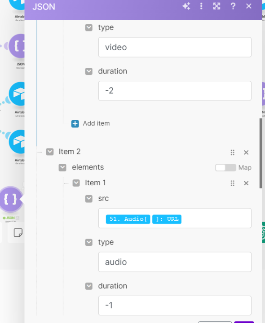Viewport: 265px width, 323px height.
Task: Open the three-dot options menu in JSON header
Action: [x=201, y=6]
